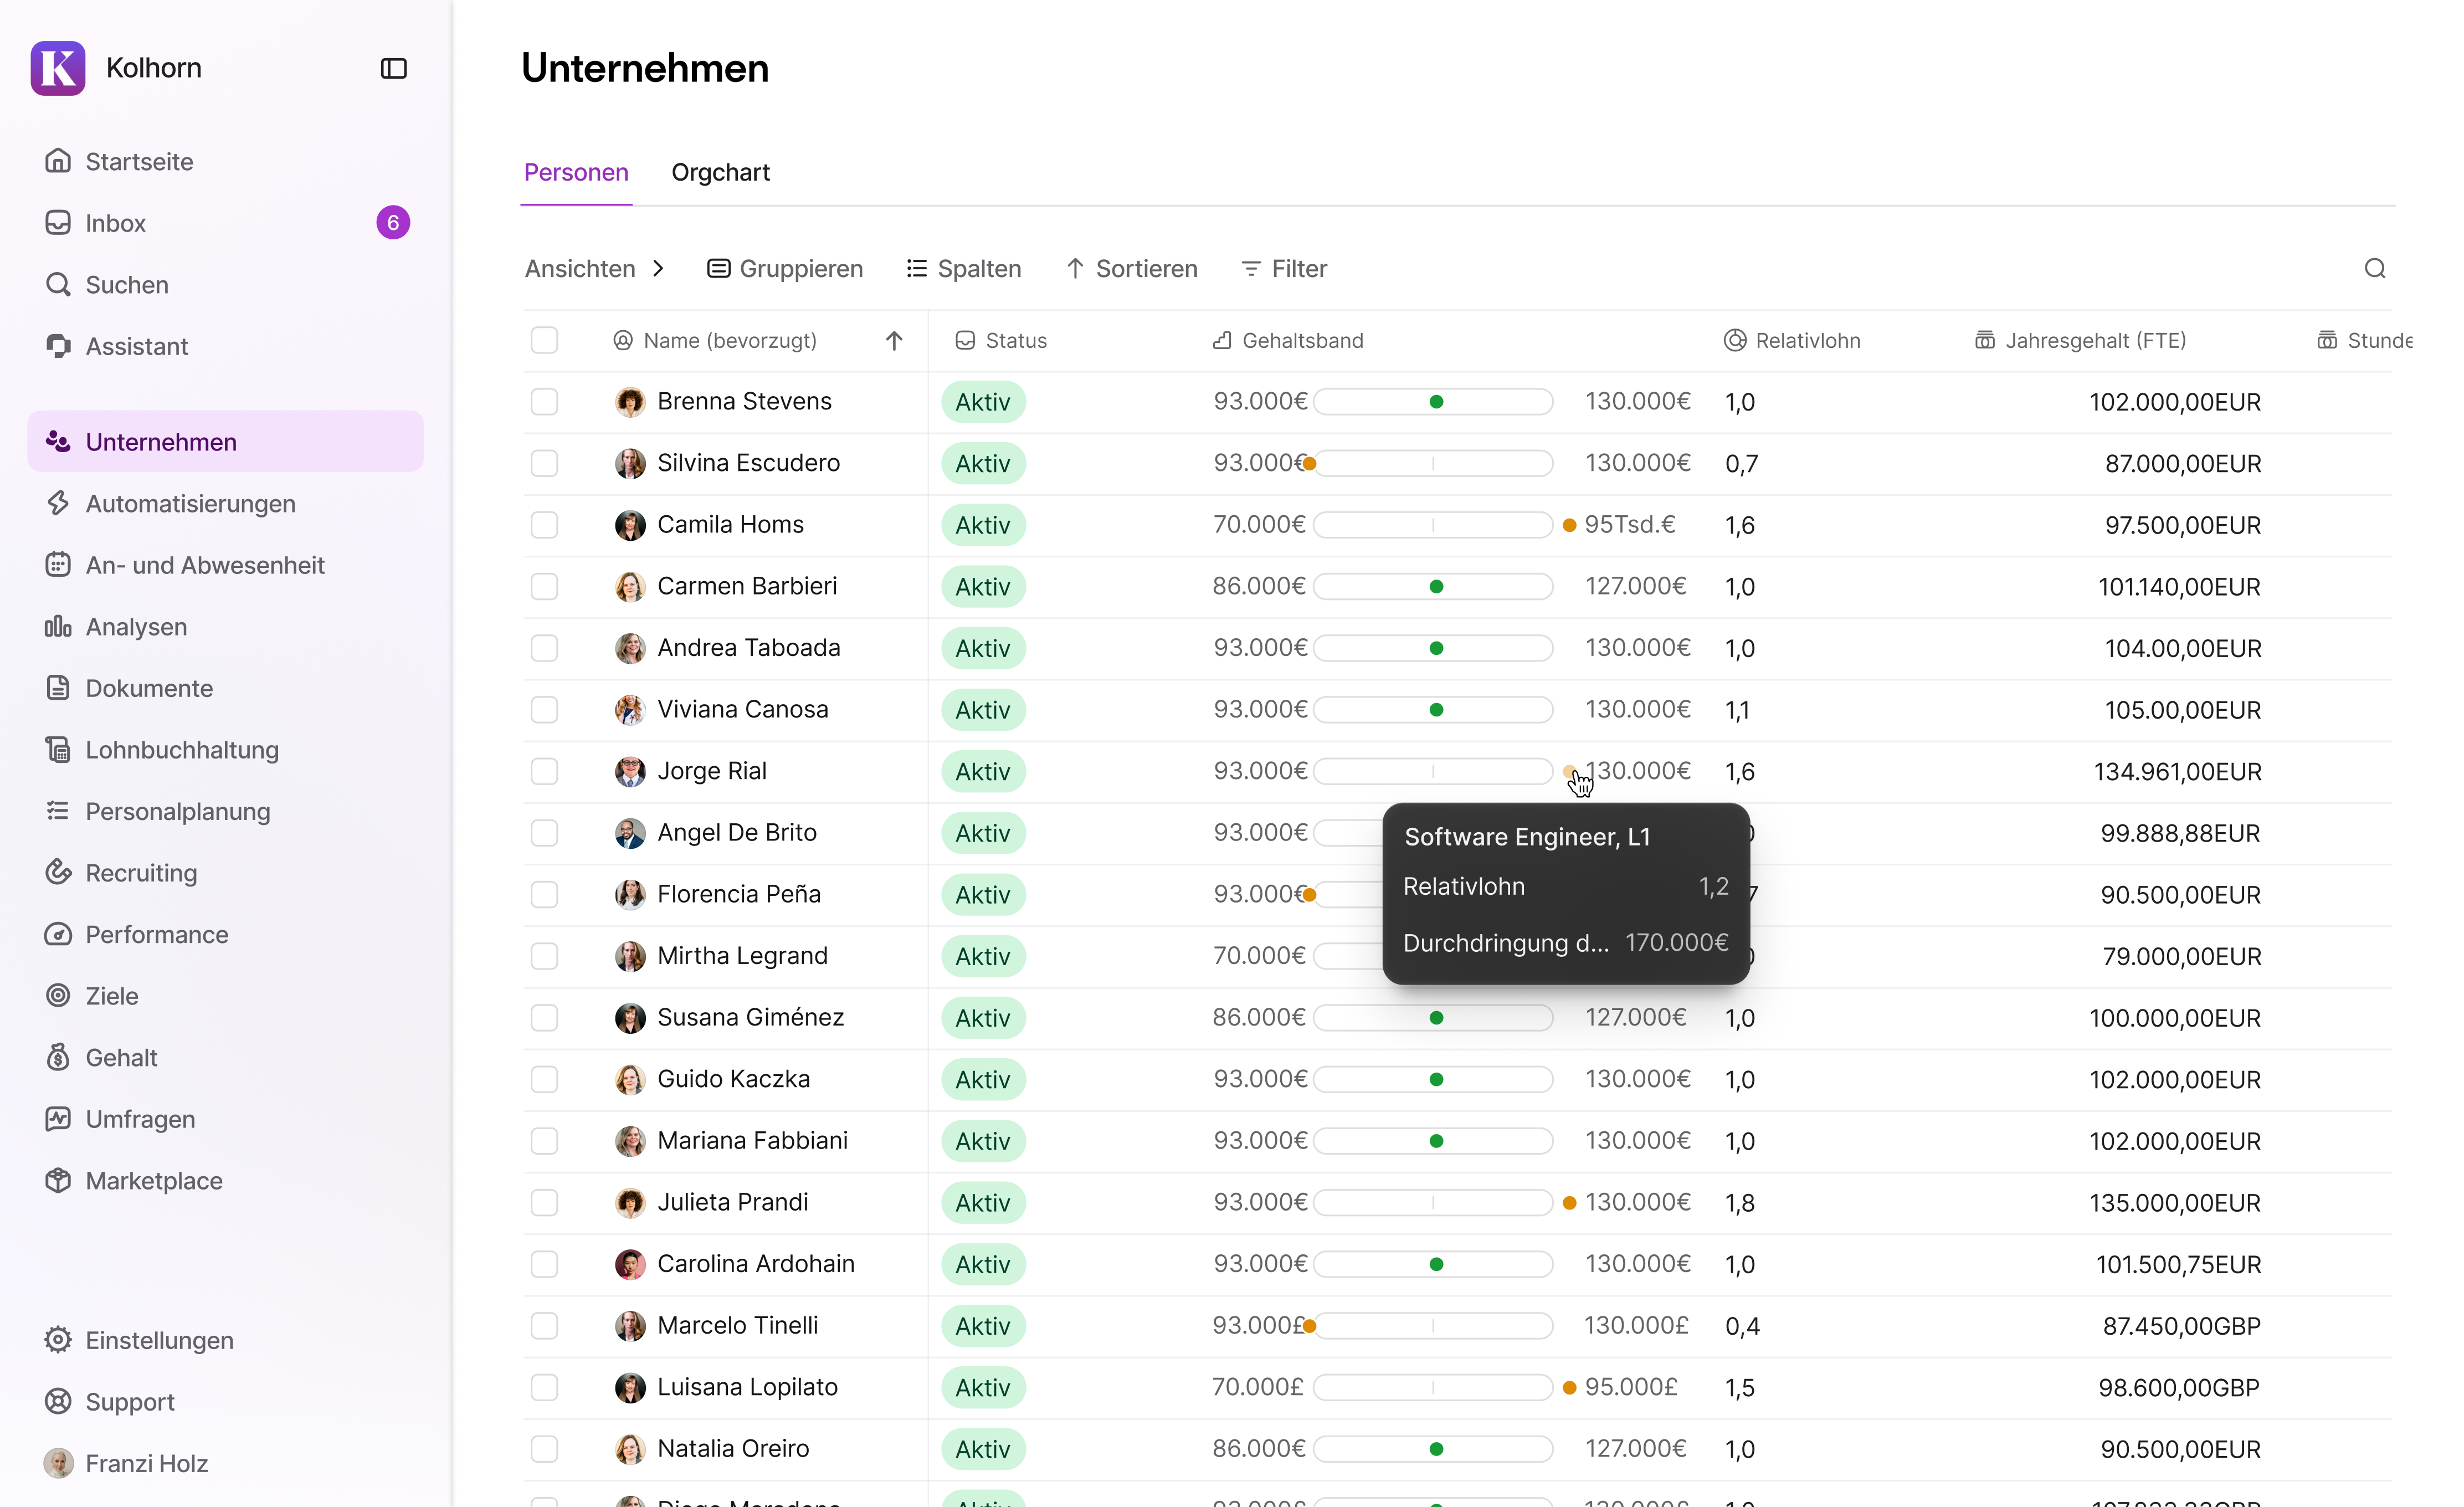The width and height of the screenshot is (2464, 1507).
Task: Open Assistant chat icon in sidebar
Action: pyautogui.click(x=58, y=346)
